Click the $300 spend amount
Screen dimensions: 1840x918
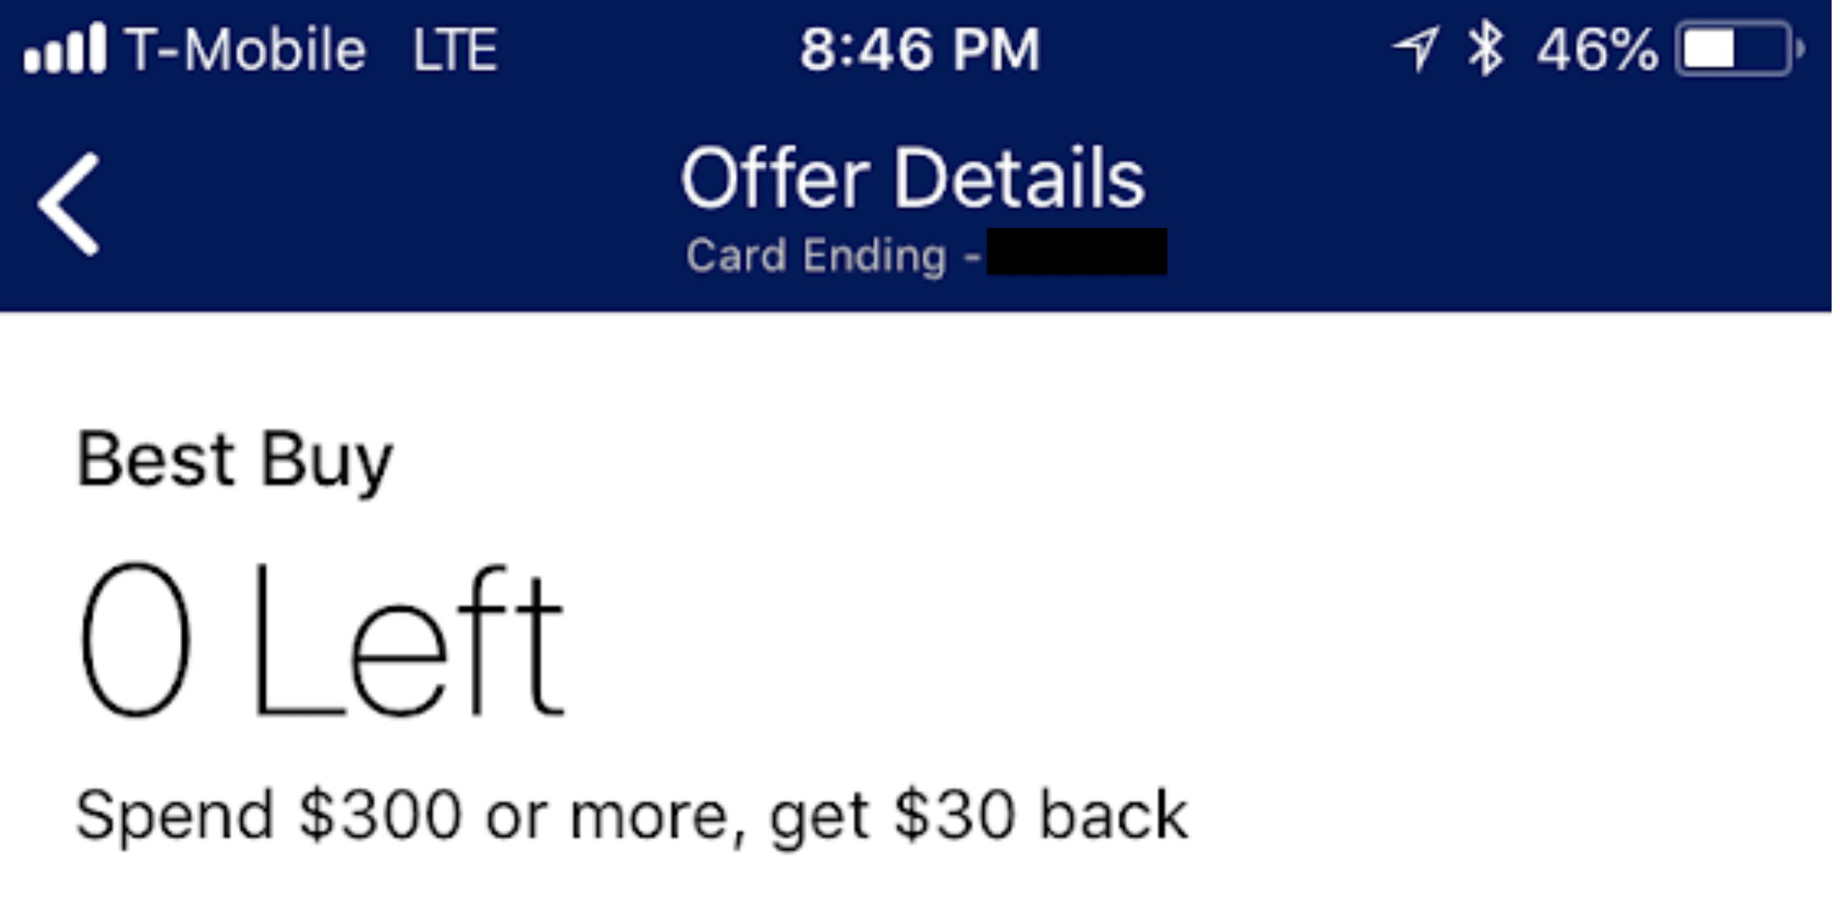tap(380, 815)
